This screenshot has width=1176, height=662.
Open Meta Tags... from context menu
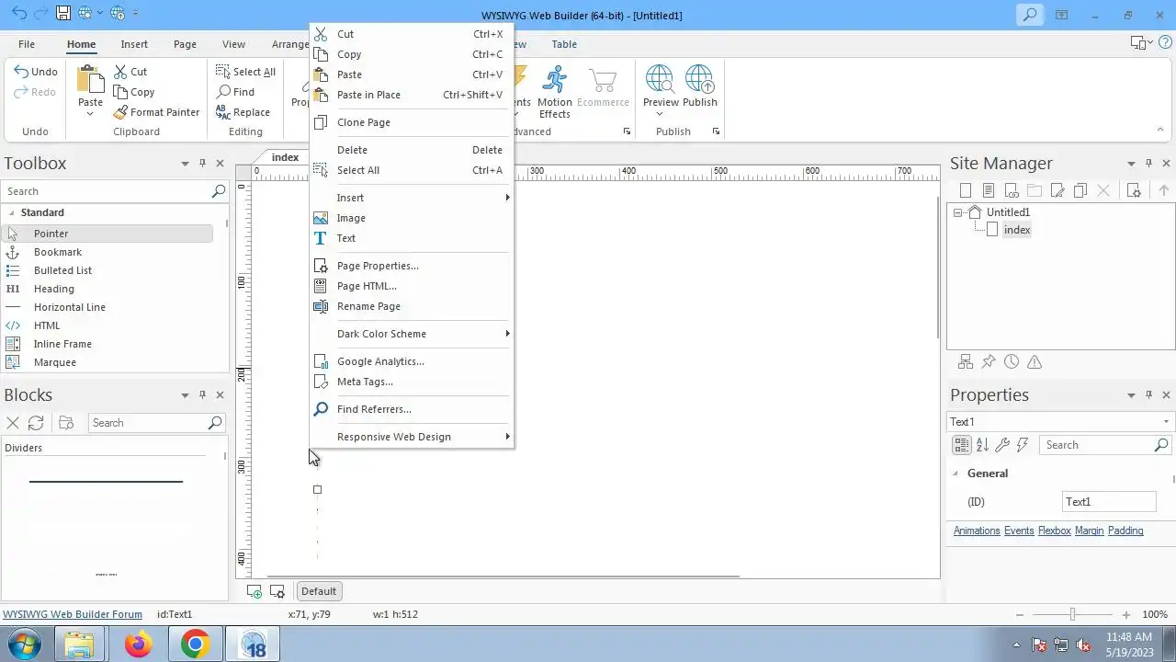412,382
